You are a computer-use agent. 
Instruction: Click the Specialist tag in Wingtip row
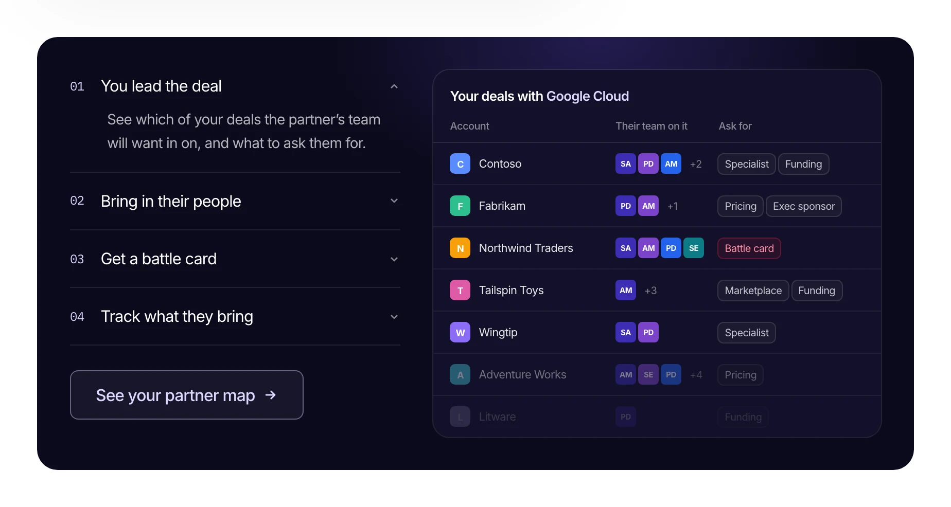pos(747,333)
